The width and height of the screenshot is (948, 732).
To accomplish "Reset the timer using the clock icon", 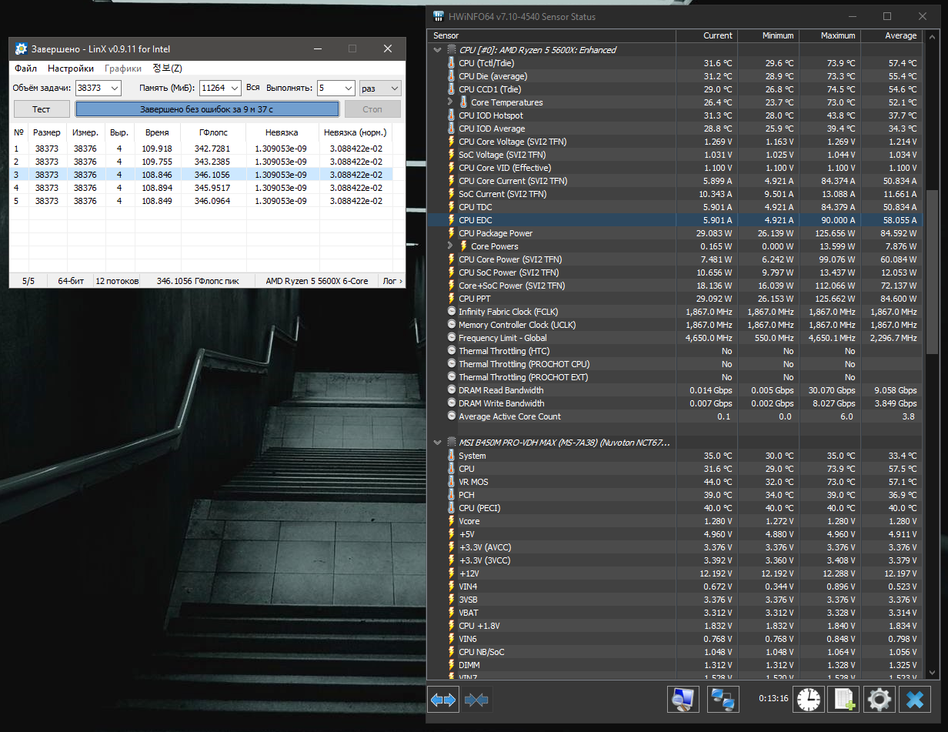I will click(808, 699).
